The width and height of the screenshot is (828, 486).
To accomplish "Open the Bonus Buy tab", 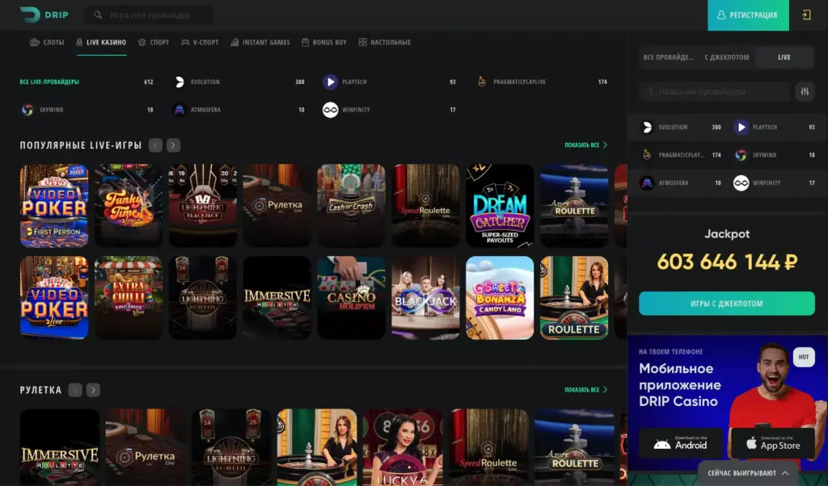I will tap(323, 42).
